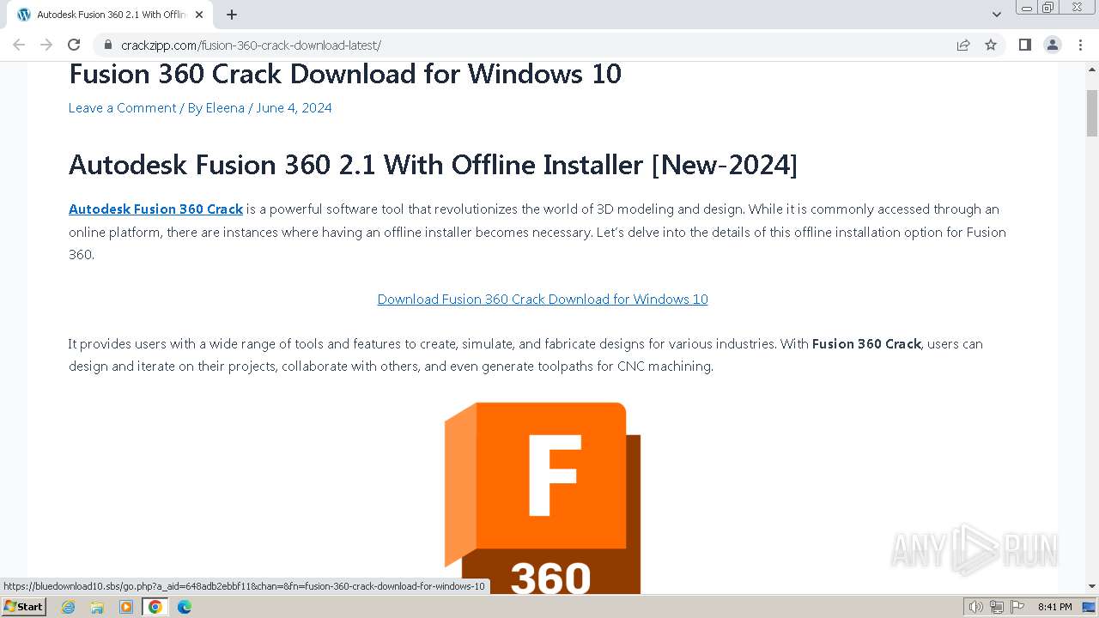View site information lock icon
1099x618 pixels.
tap(107, 45)
